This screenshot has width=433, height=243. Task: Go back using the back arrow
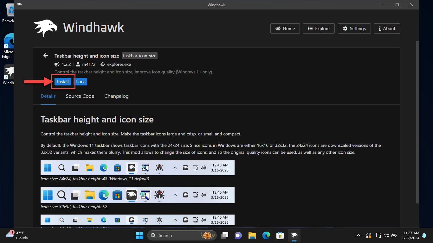pyautogui.click(x=45, y=55)
